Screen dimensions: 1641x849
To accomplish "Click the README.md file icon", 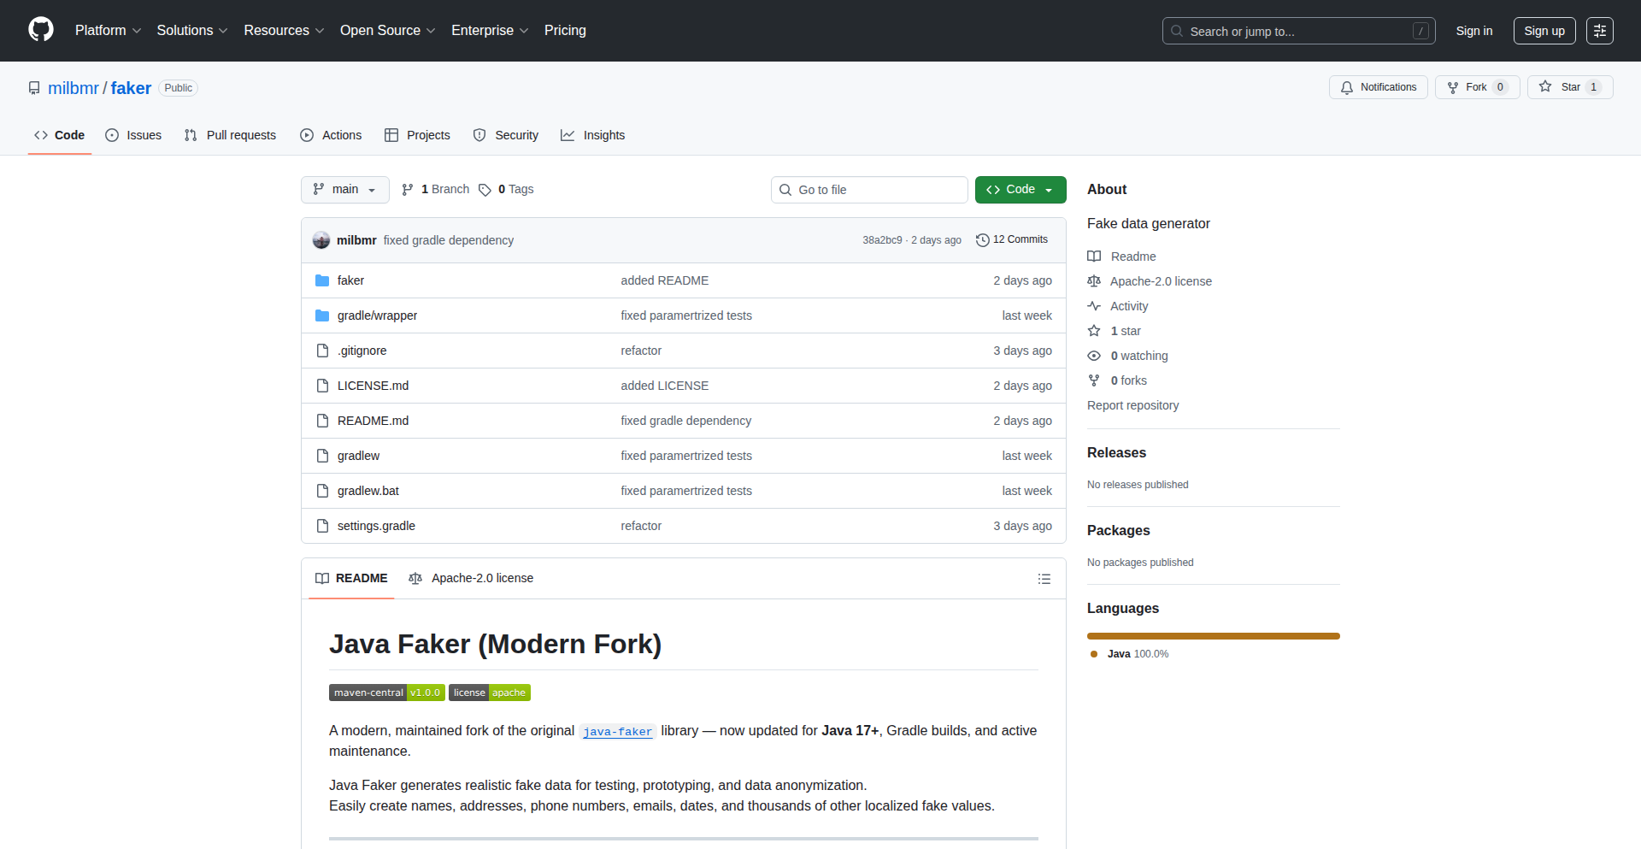I will (322, 421).
